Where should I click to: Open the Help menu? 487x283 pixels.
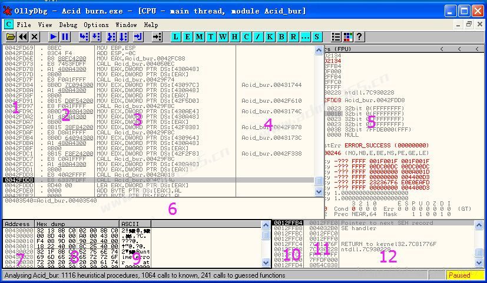(x=151, y=25)
